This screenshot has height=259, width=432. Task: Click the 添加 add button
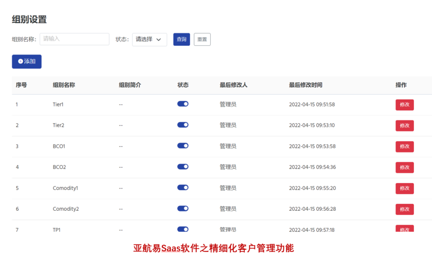[26, 61]
